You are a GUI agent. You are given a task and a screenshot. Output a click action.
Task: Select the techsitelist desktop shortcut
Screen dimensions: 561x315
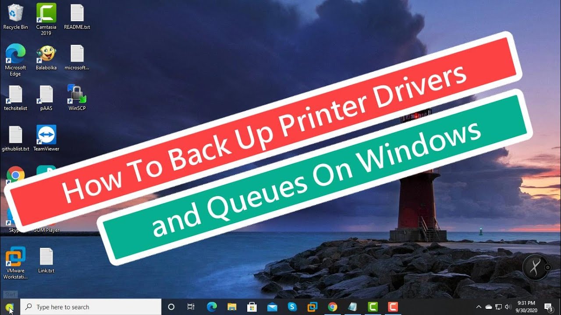click(15, 98)
